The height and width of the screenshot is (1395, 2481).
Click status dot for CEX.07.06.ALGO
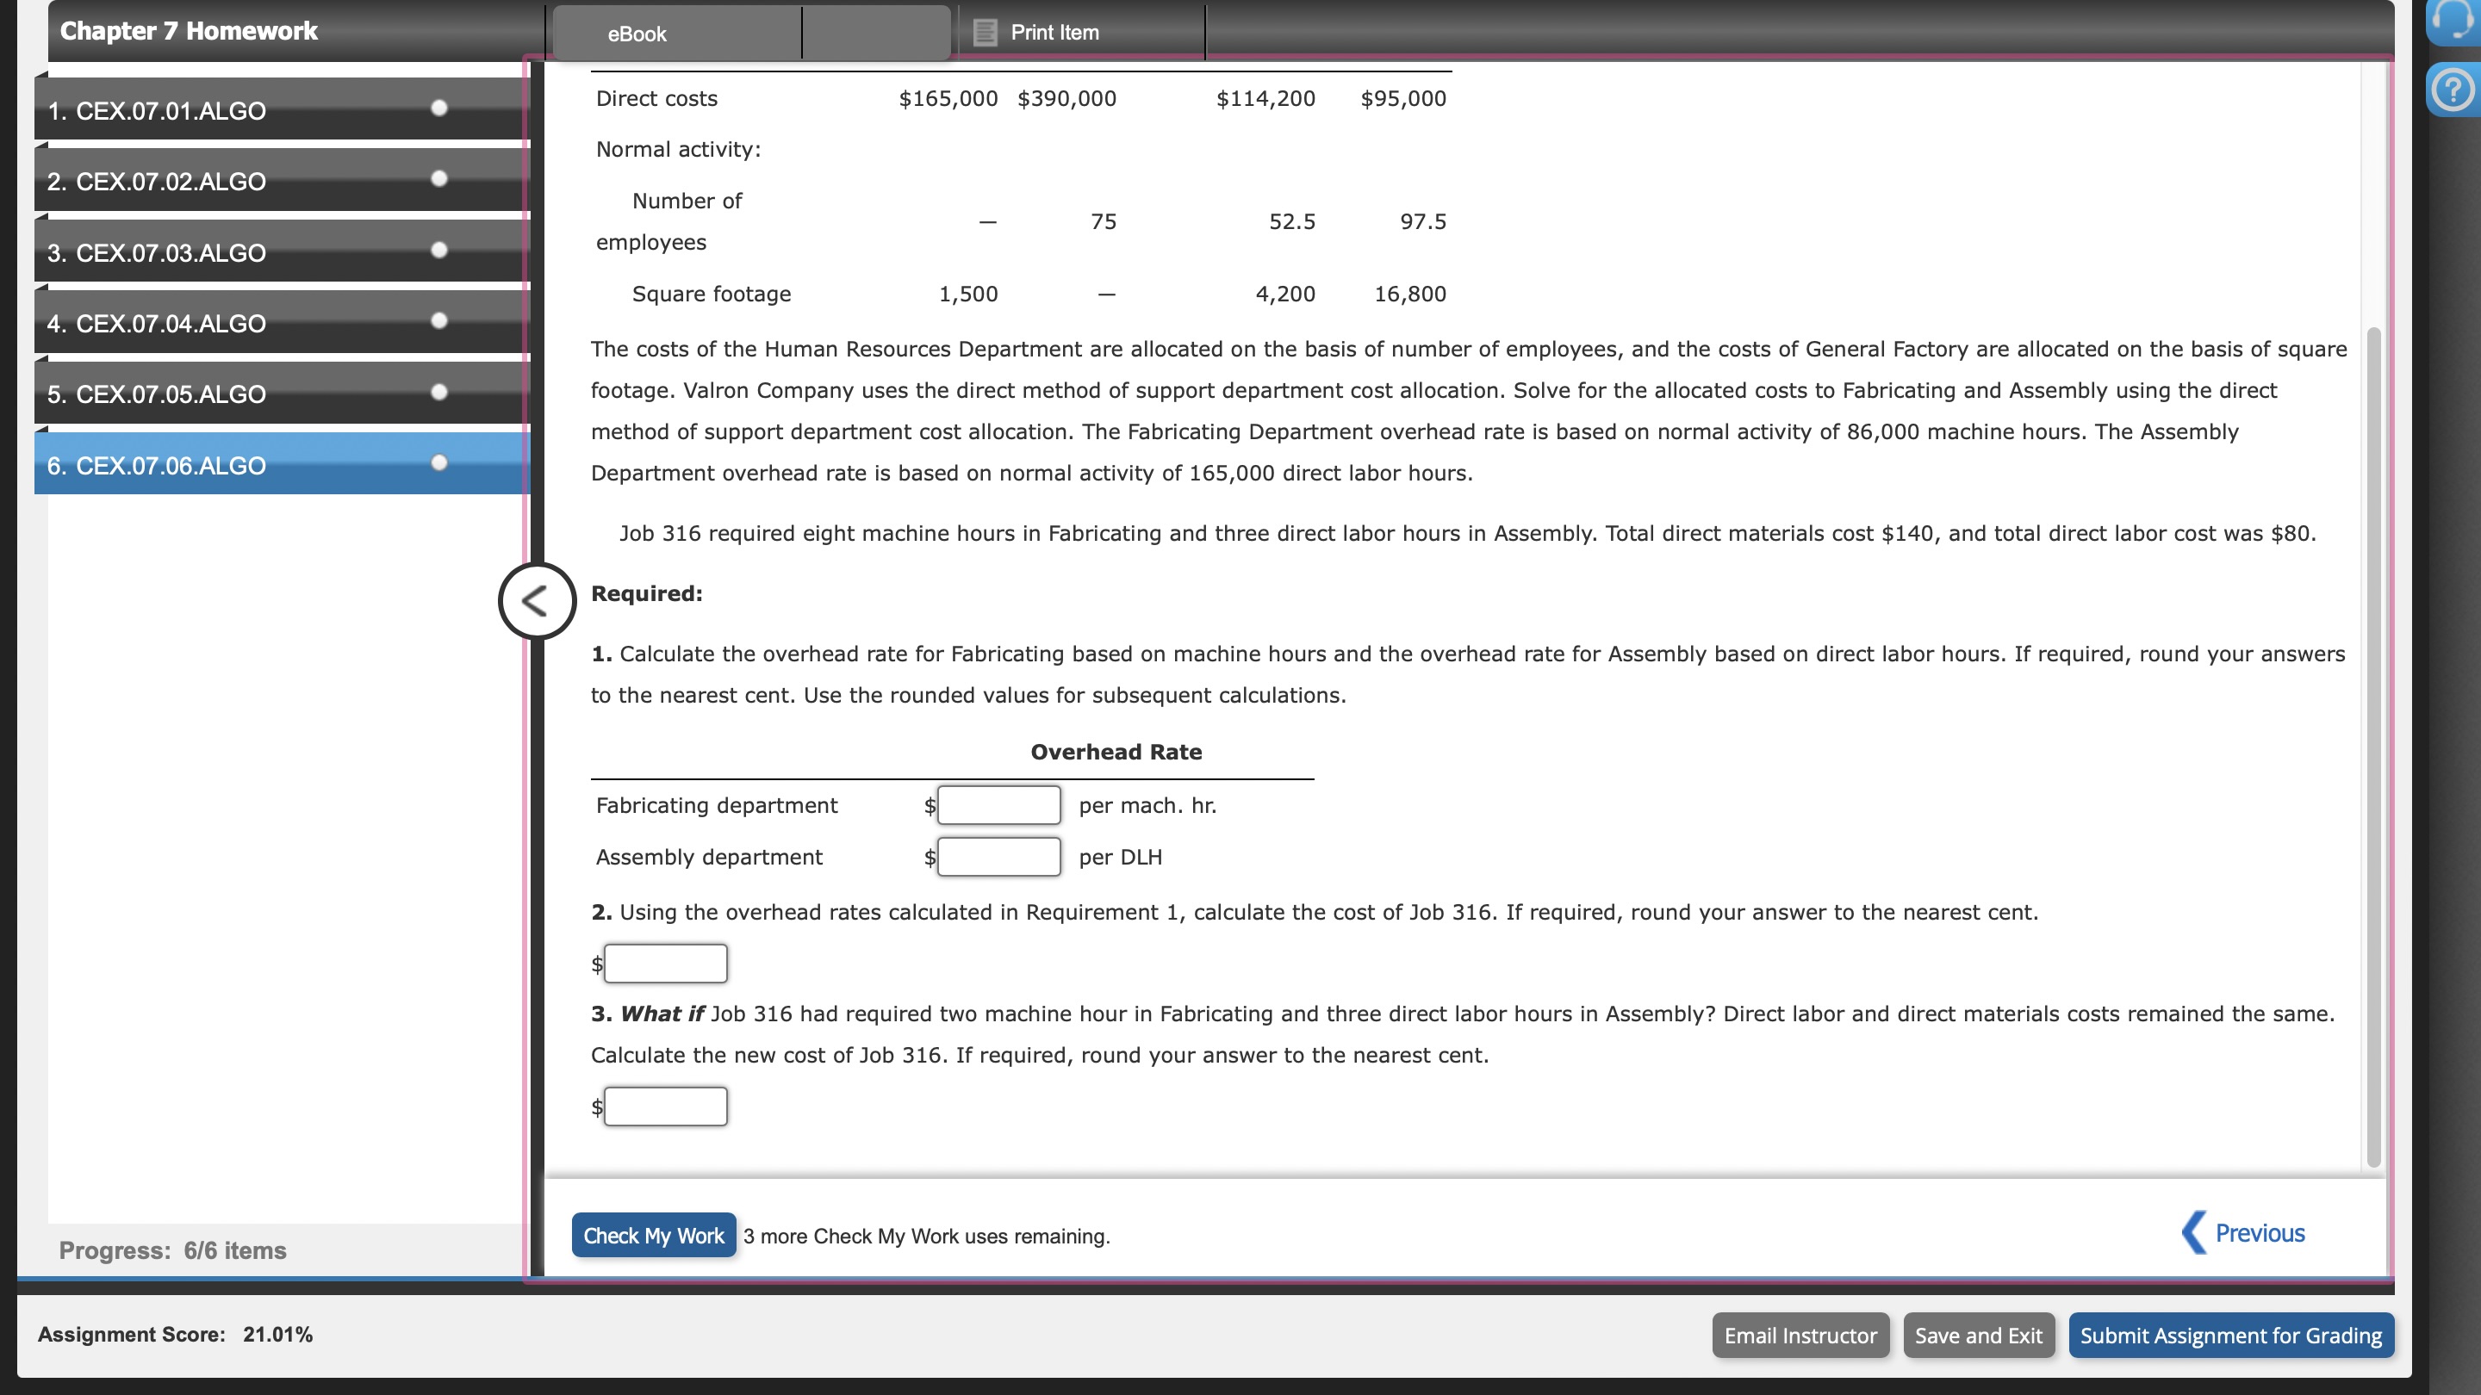(439, 463)
